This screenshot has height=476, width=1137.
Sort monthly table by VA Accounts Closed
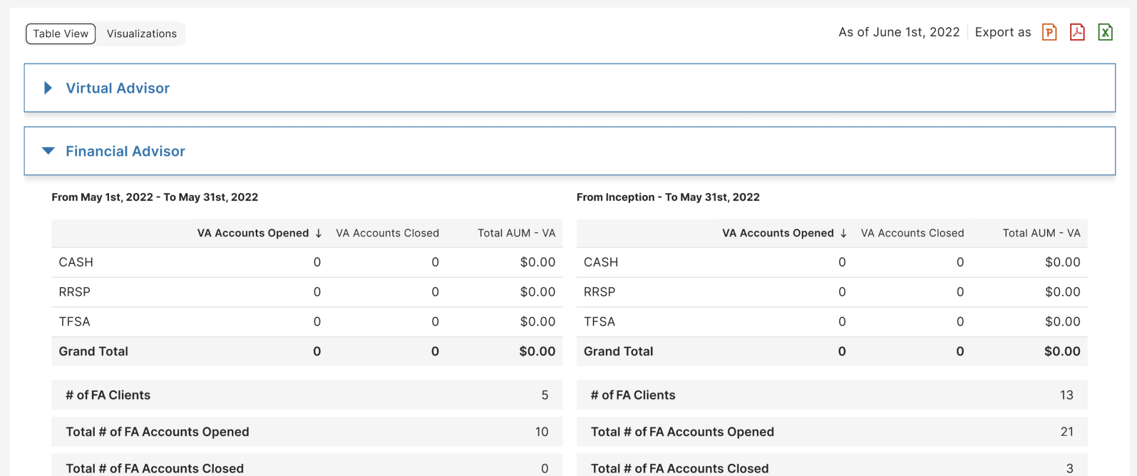click(x=387, y=233)
